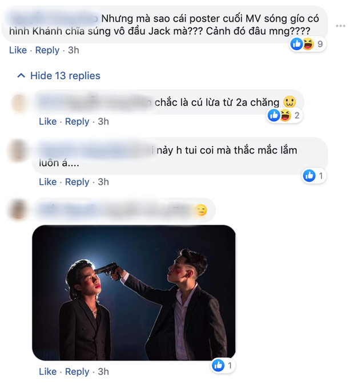Like the top comment about the MV poster
This screenshot has width=354, height=385.
click(18, 50)
